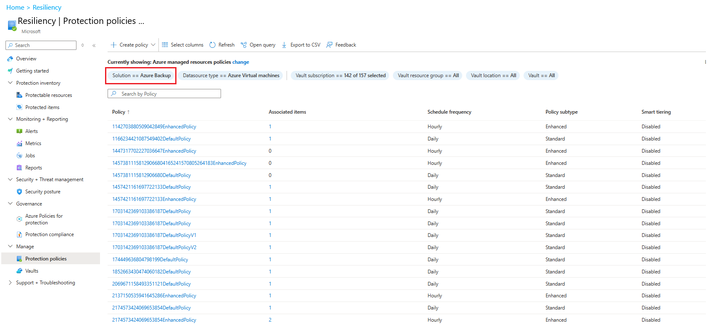Open the Vault location filter pill
The width and height of the screenshot is (708, 333).
click(x=493, y=75)
